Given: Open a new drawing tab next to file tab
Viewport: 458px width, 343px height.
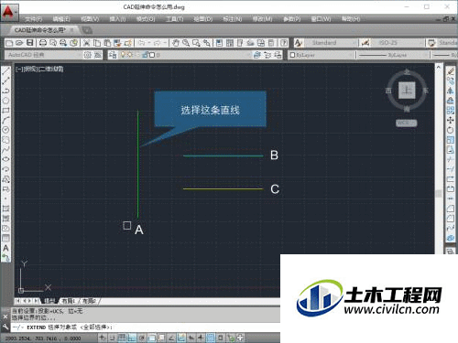Looking at the screenshot, I should click(x=87, y=30).
